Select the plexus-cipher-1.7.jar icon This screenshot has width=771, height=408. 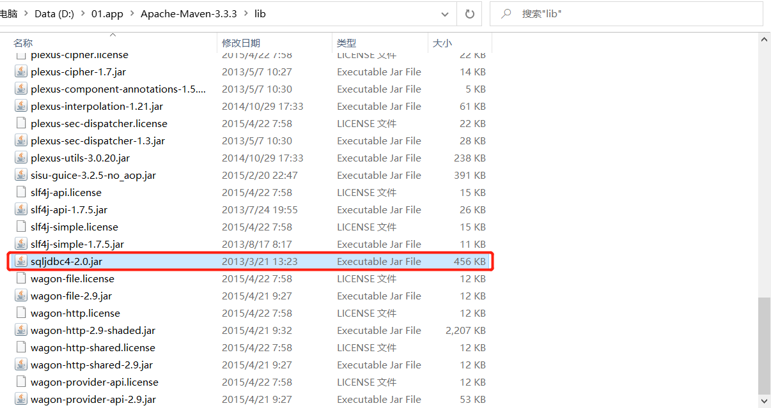click(x=21, y=72)
